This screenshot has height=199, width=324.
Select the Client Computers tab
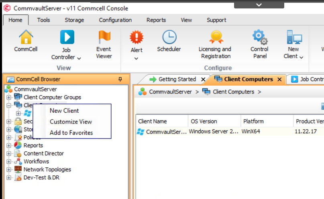coord(249,79)
